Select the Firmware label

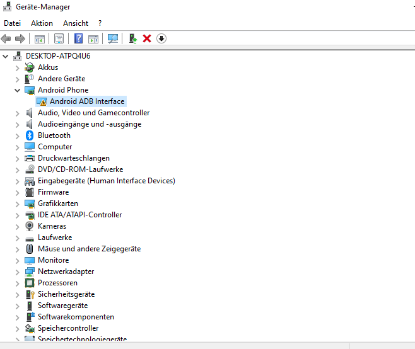click(53, 192)
